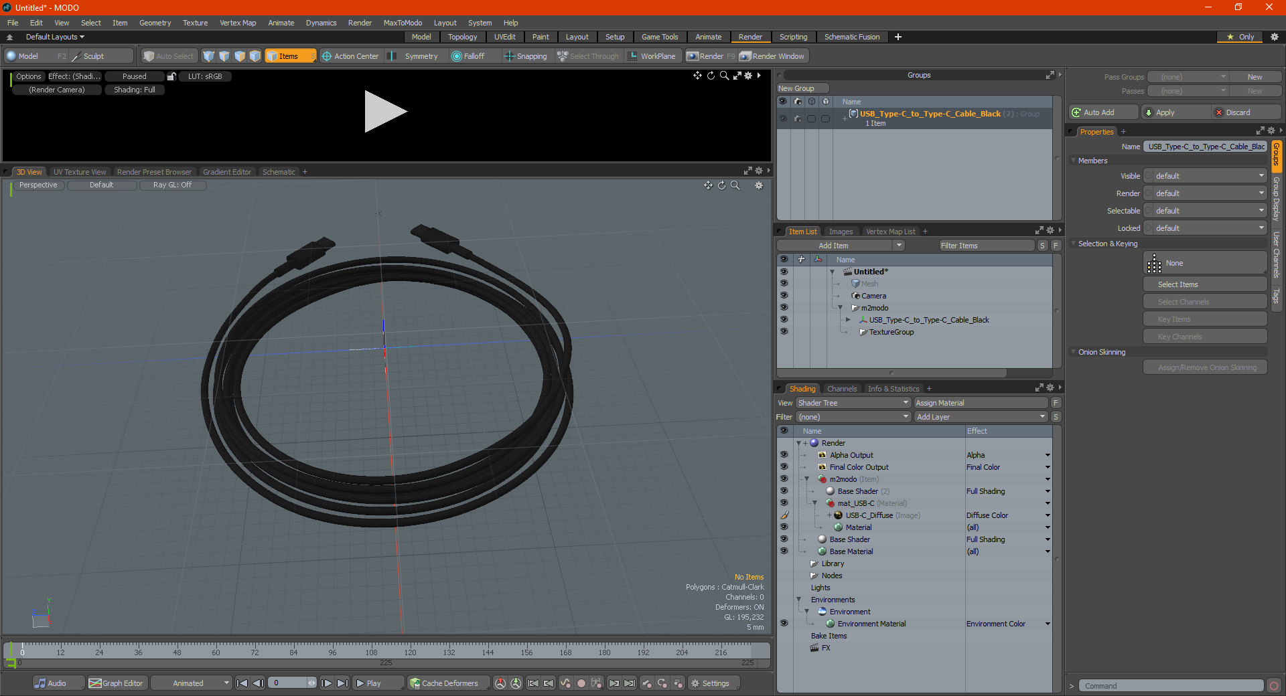Open the Render menu
This screenshot has height=696, width=1286.
click(x=360, y=23)
